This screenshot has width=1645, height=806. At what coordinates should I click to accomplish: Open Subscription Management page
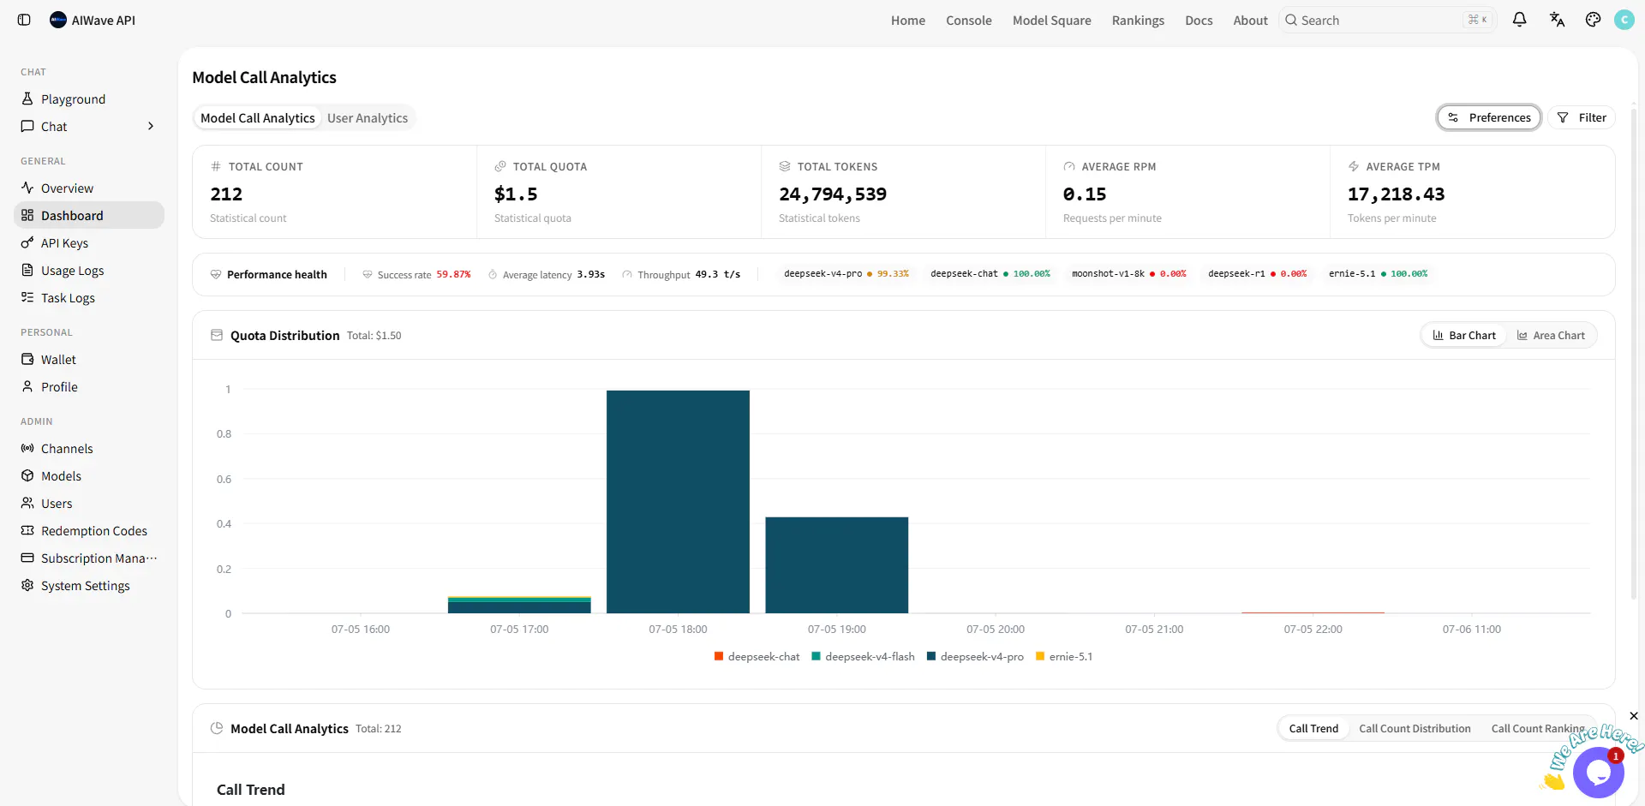click(x=89, y=558)
